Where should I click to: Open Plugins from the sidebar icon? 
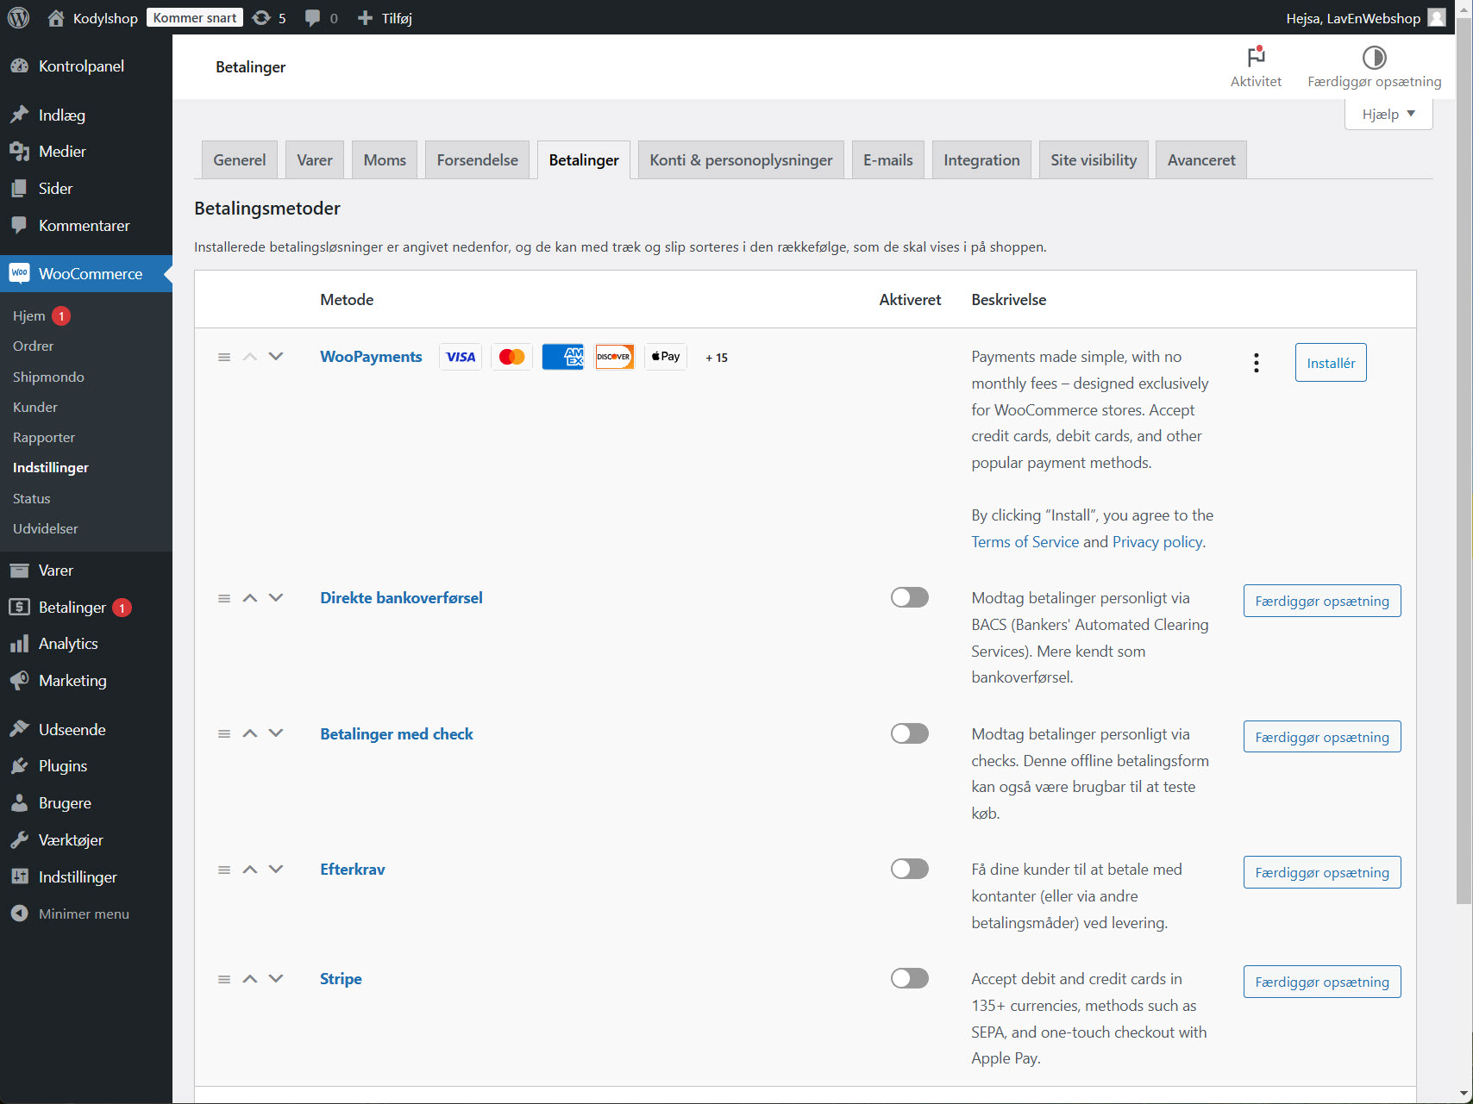[19, 765]
